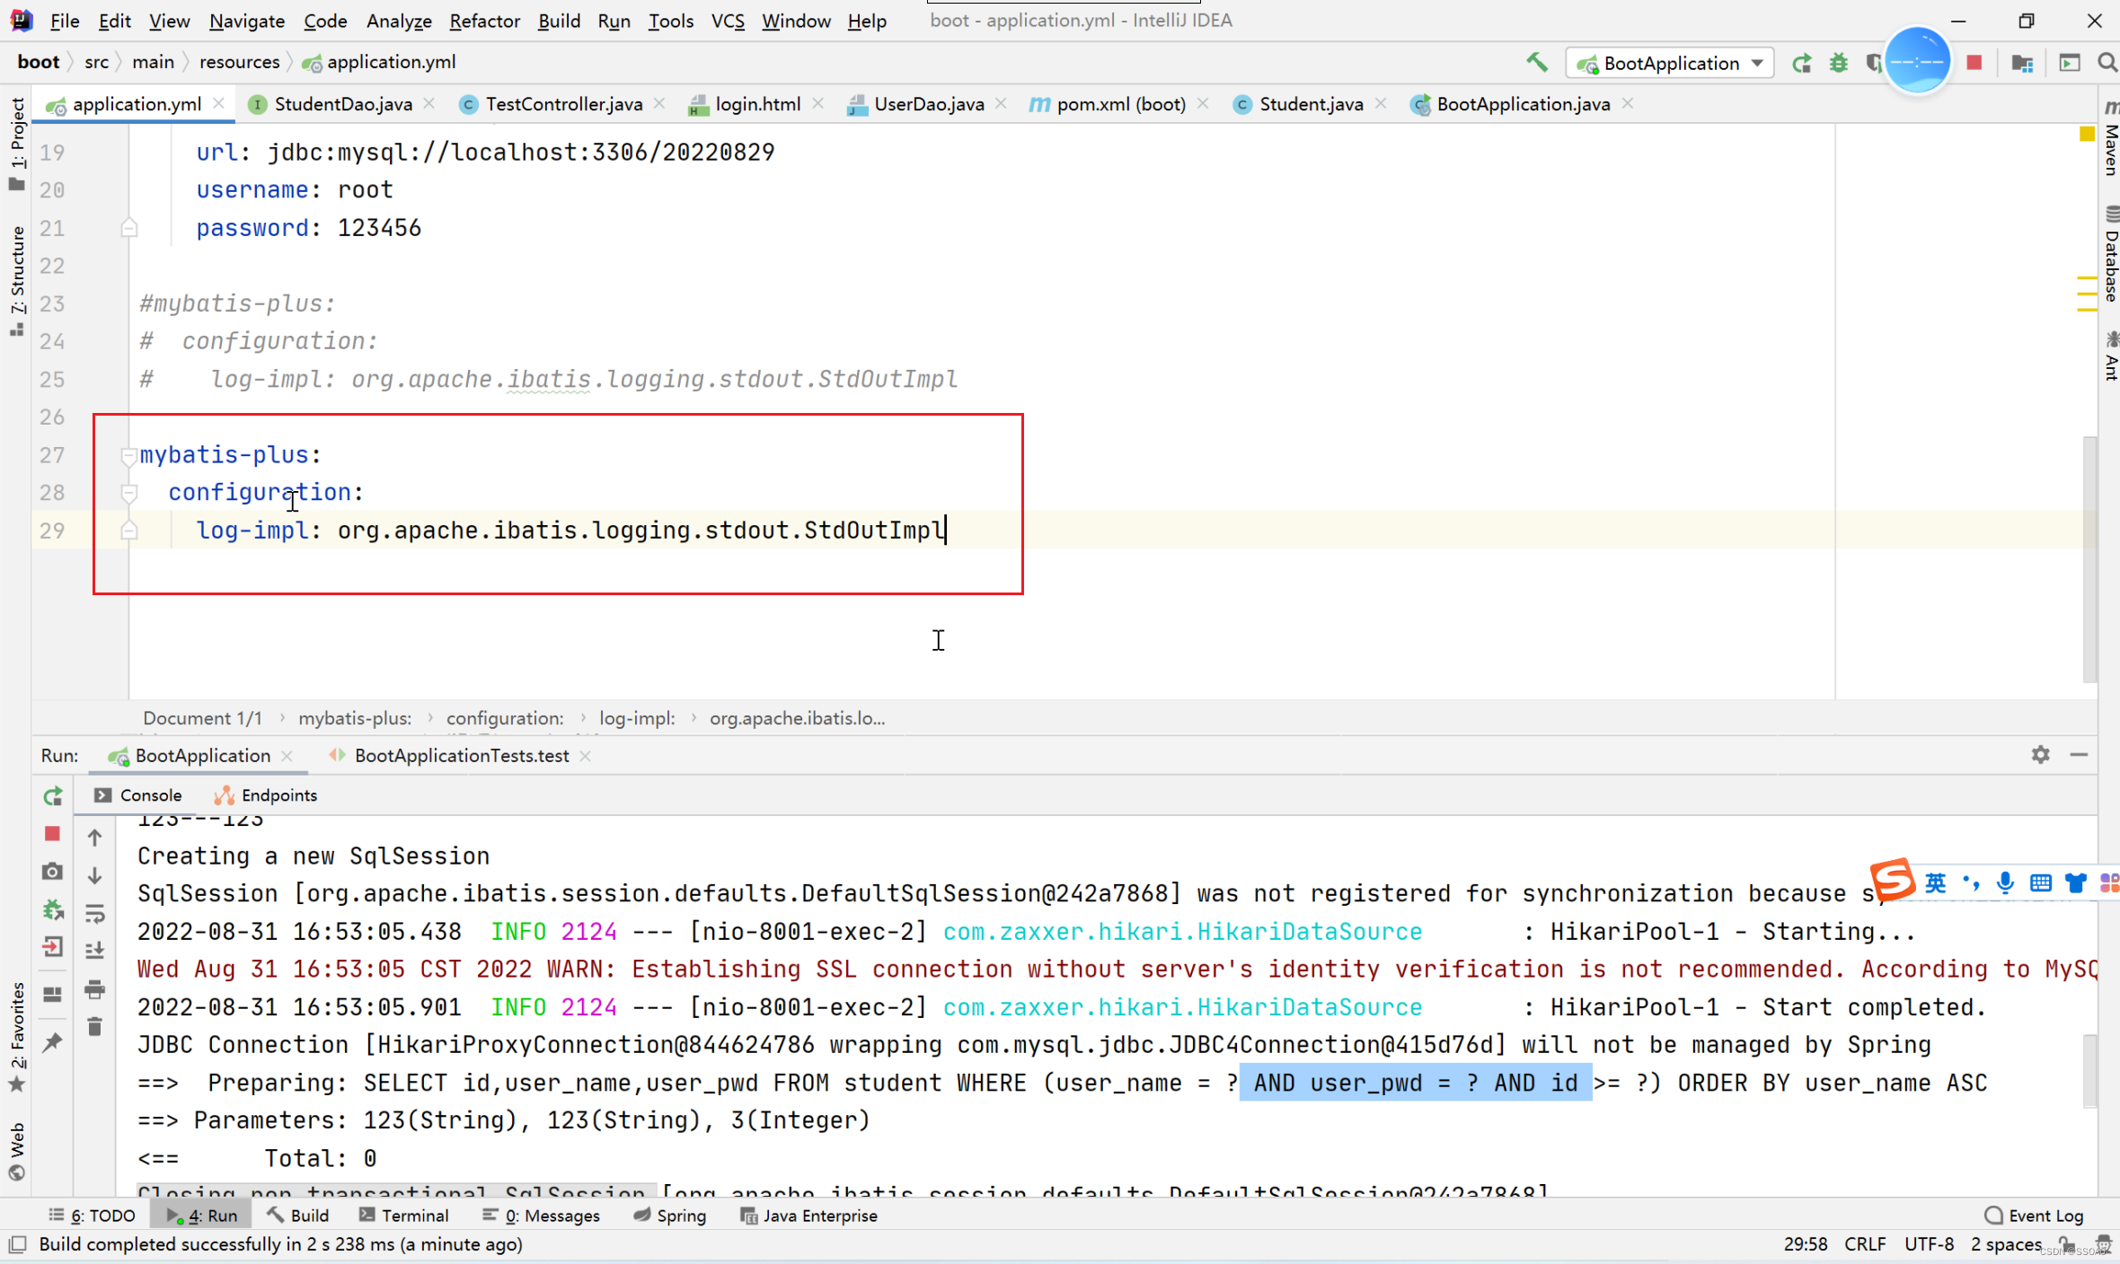Collapse the configuration fold marker on line 28
Viewport: 2120px width, 1264px height.
(x=128, y=493)
